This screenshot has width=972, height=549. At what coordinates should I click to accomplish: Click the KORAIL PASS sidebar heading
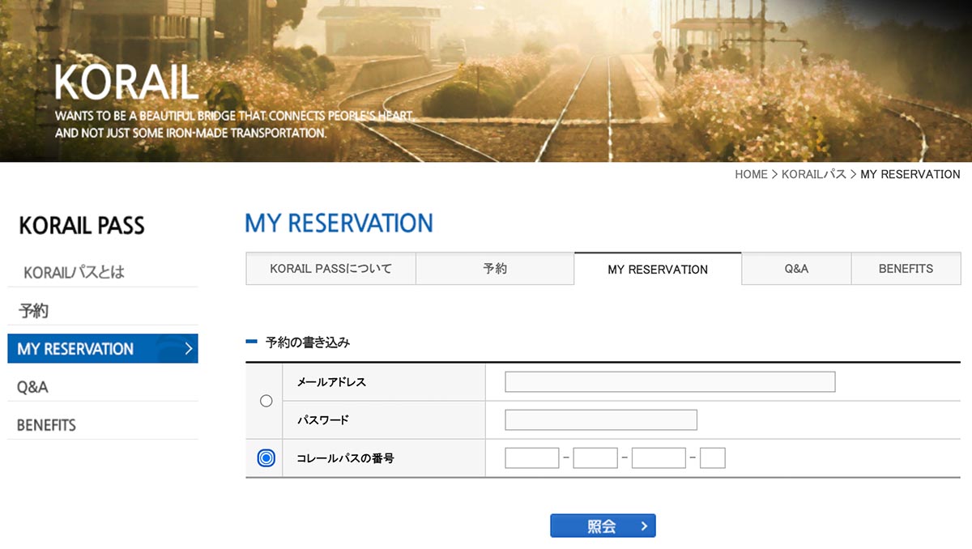point(82,226)
